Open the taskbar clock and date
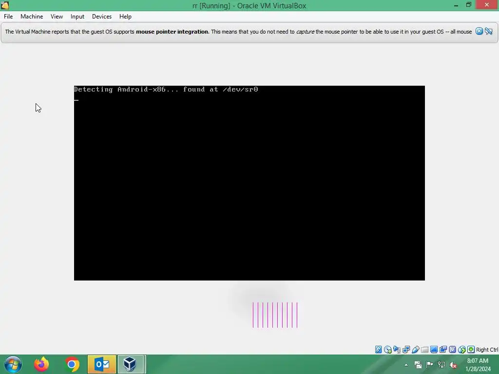Viewport: 499px width, 374px height. point(478,365)
